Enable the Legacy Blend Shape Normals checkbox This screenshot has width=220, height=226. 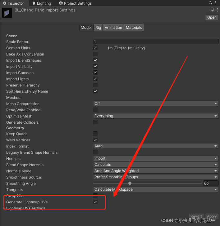point(95,152)
